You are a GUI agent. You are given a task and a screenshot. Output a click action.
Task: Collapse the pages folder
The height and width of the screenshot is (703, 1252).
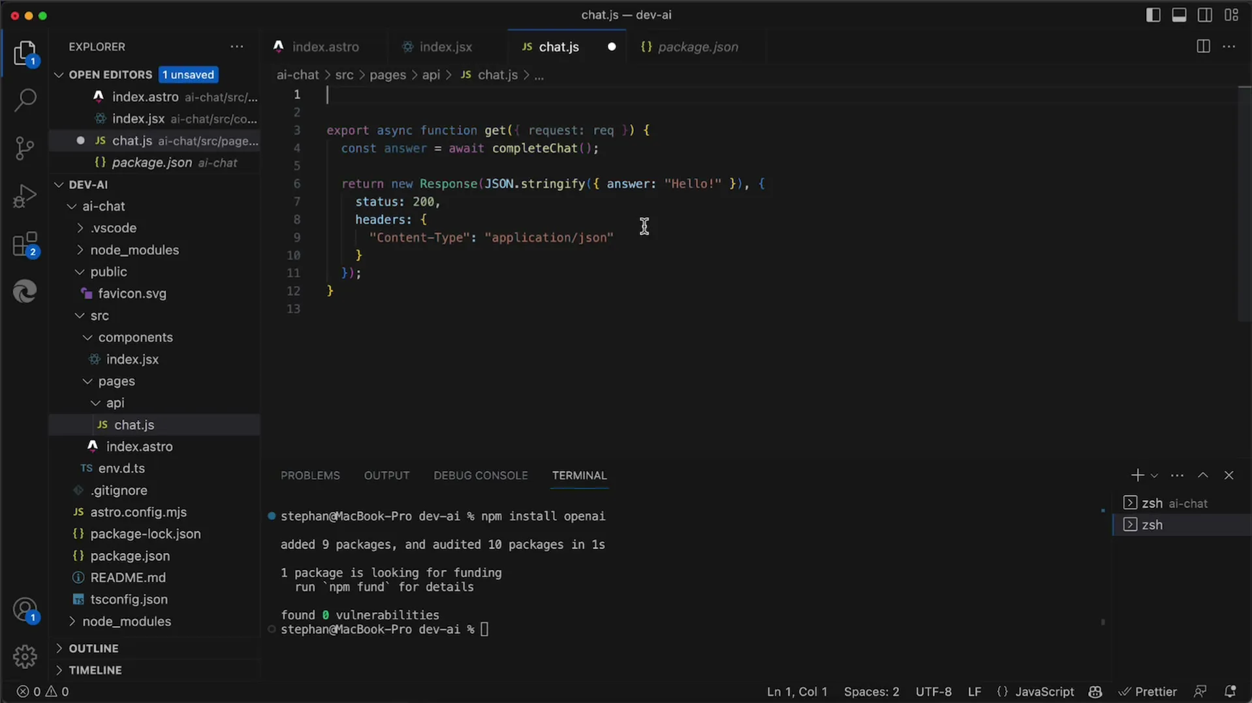tap(87, 381)
